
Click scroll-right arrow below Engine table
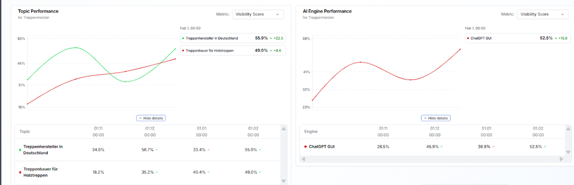[562, 158]
